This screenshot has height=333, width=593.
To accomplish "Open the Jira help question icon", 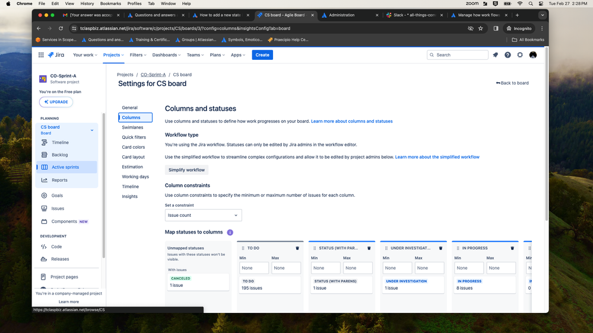I will [508, 55].
